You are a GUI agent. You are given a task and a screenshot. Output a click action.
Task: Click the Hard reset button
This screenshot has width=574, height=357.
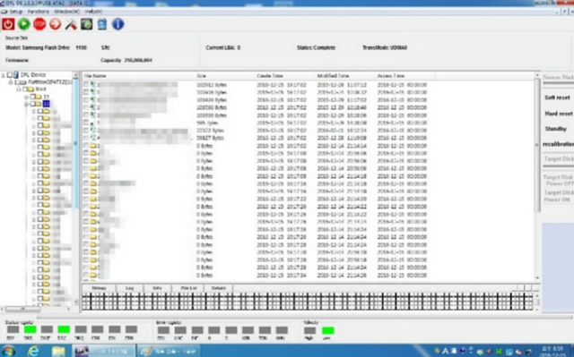coord(558,114)
